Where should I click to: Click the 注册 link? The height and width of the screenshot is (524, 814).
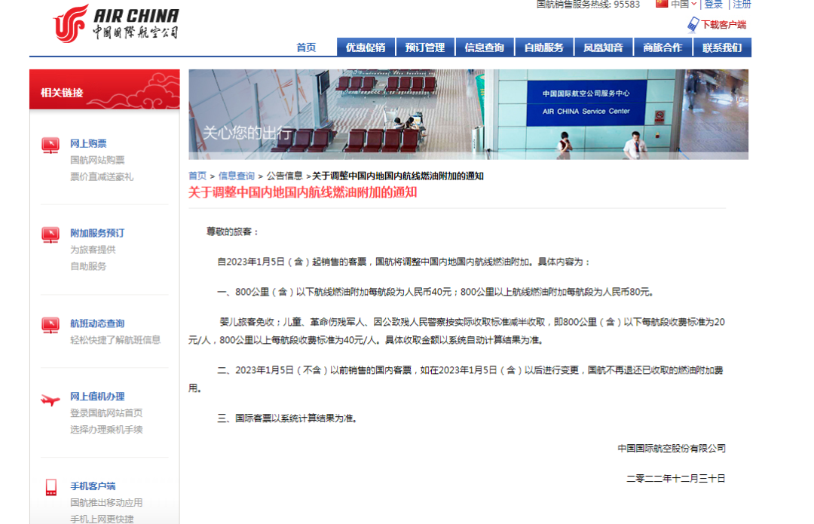click(742, 5)
